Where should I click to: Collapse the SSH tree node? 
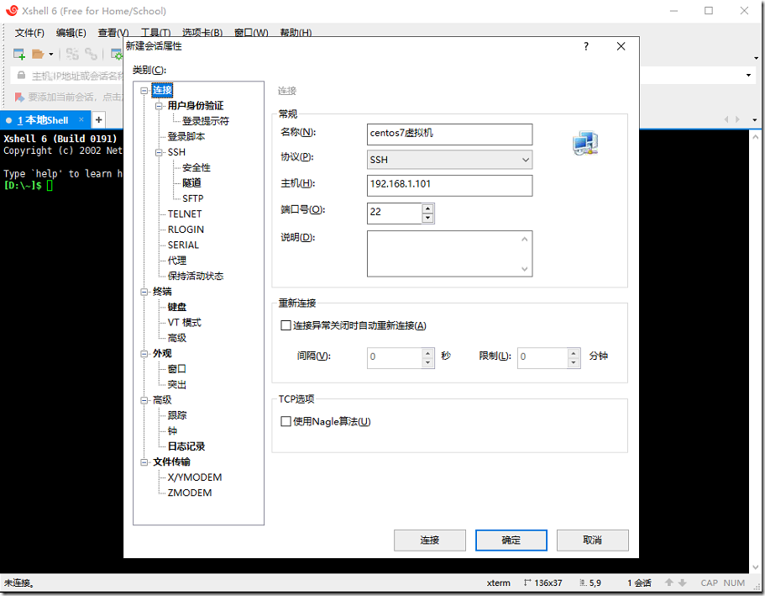pos(159,152)
